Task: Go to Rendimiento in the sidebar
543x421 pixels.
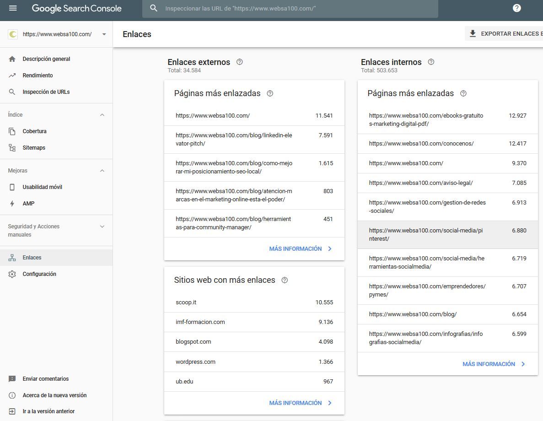Action: coord(38,76)
